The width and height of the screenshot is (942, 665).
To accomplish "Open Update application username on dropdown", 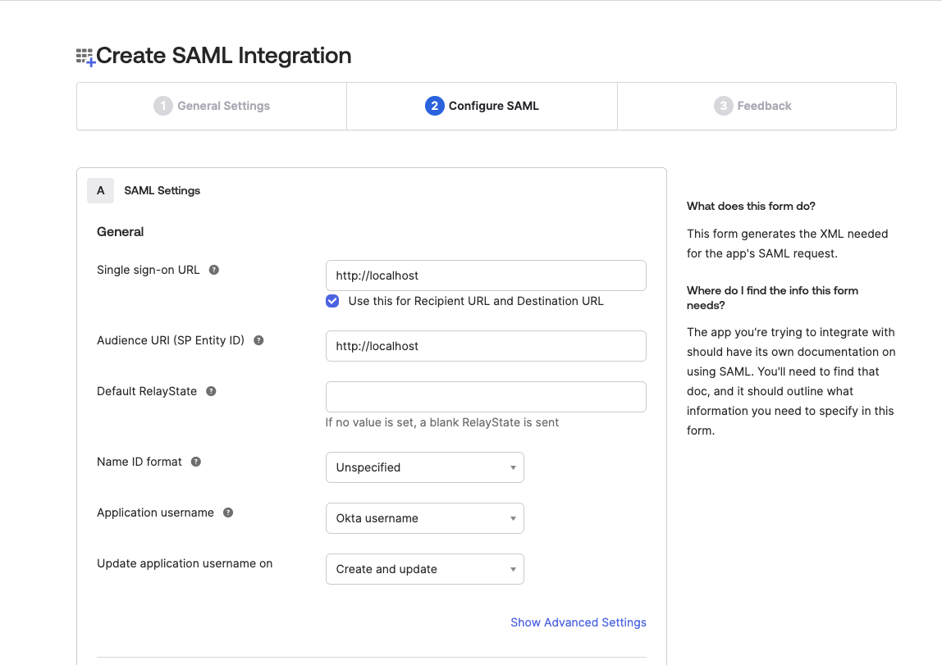I will click(424, 569).
